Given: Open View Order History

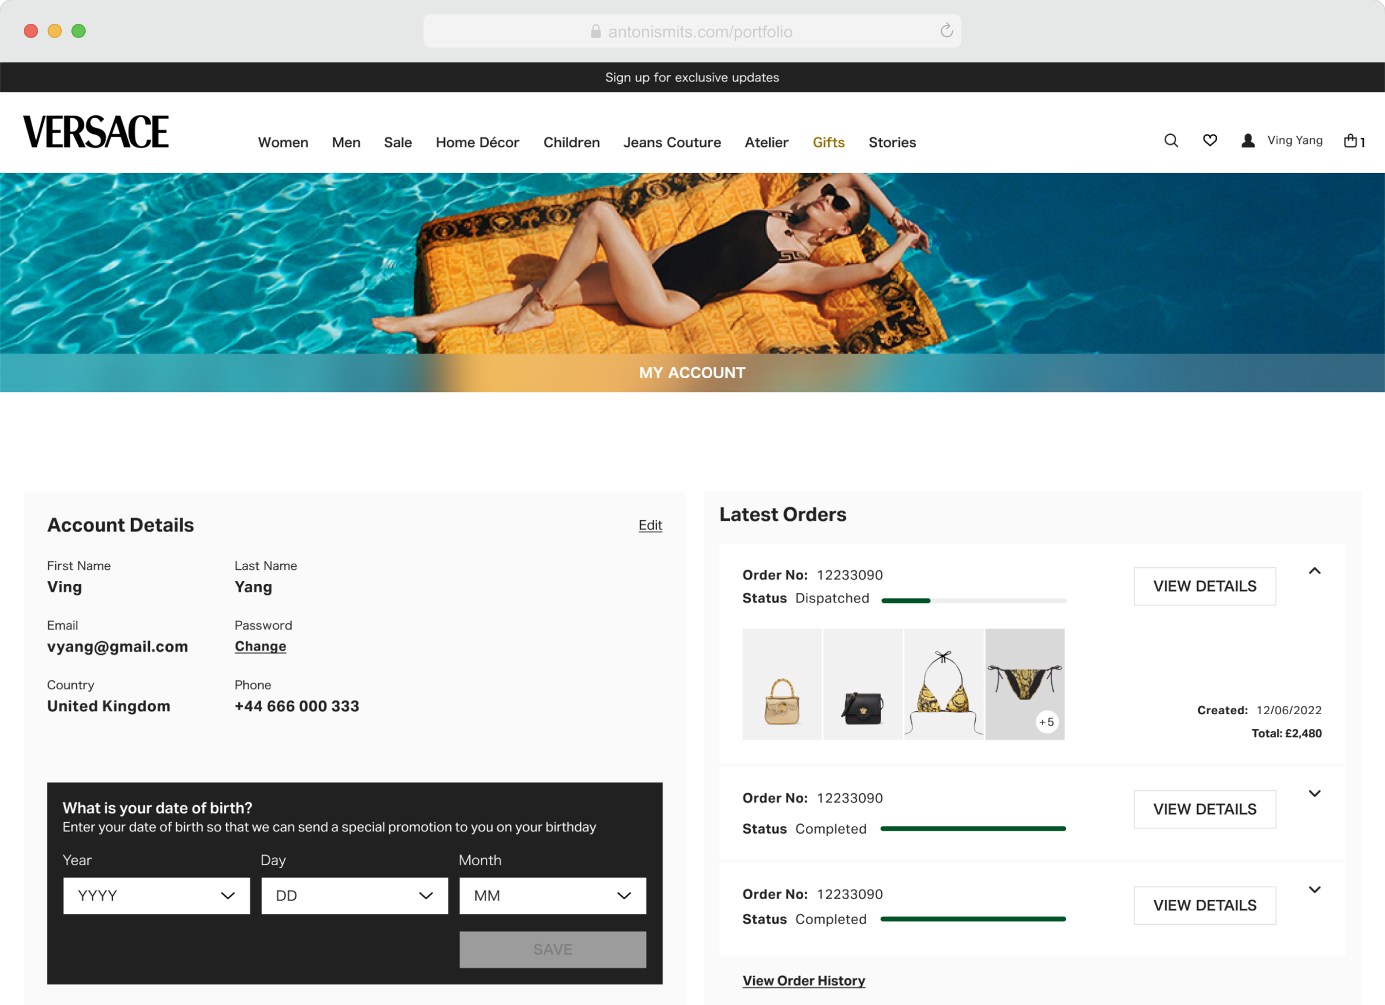Looking at the screenshot, I should point(804,980).
